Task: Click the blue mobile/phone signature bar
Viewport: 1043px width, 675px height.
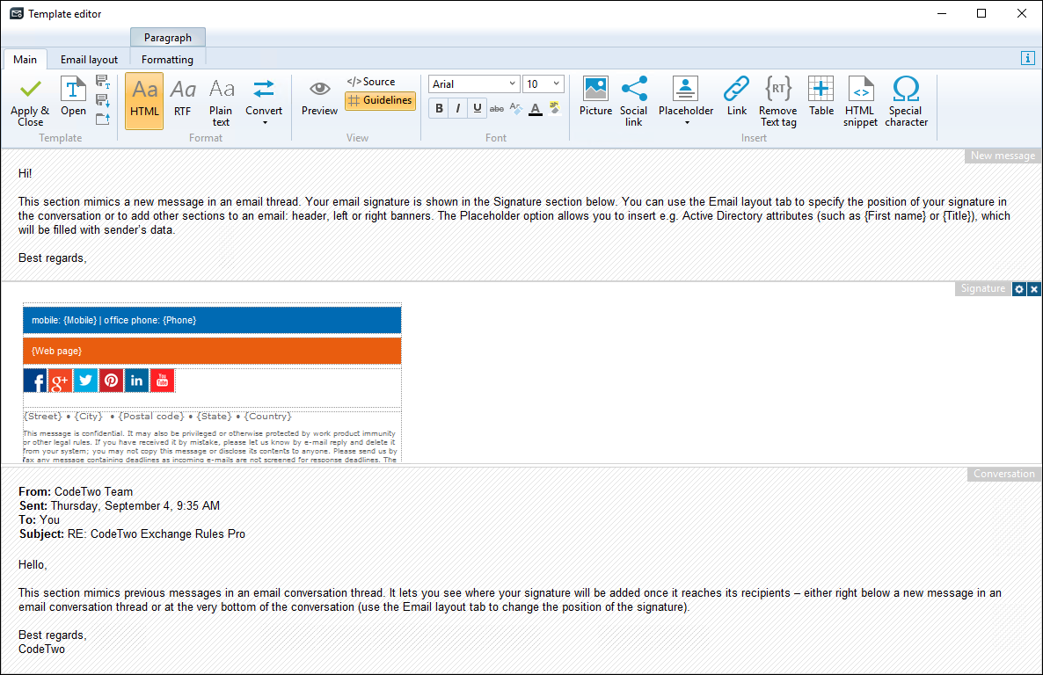Action: pyautogui.click(x=212, y=320)
